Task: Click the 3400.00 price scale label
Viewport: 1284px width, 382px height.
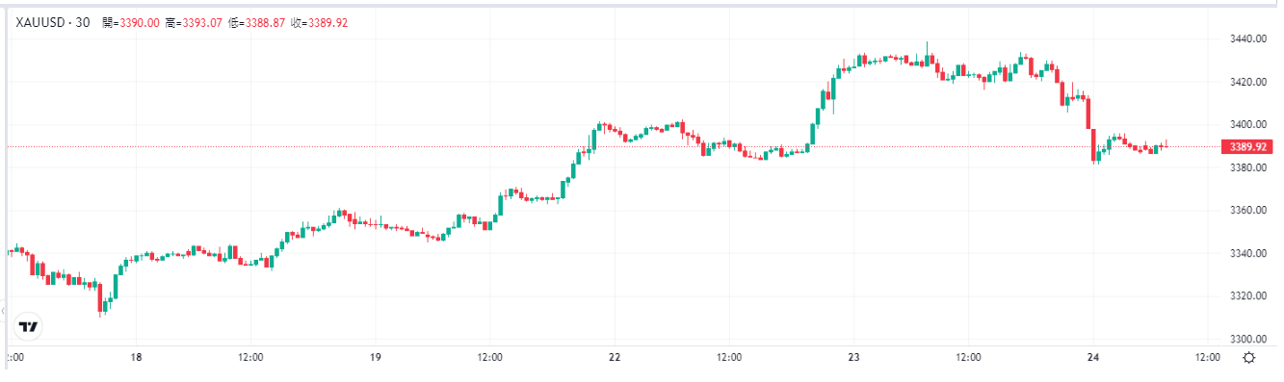Action: tap(1245, 124)
